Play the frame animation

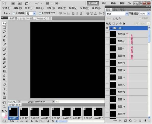(32, 121)
